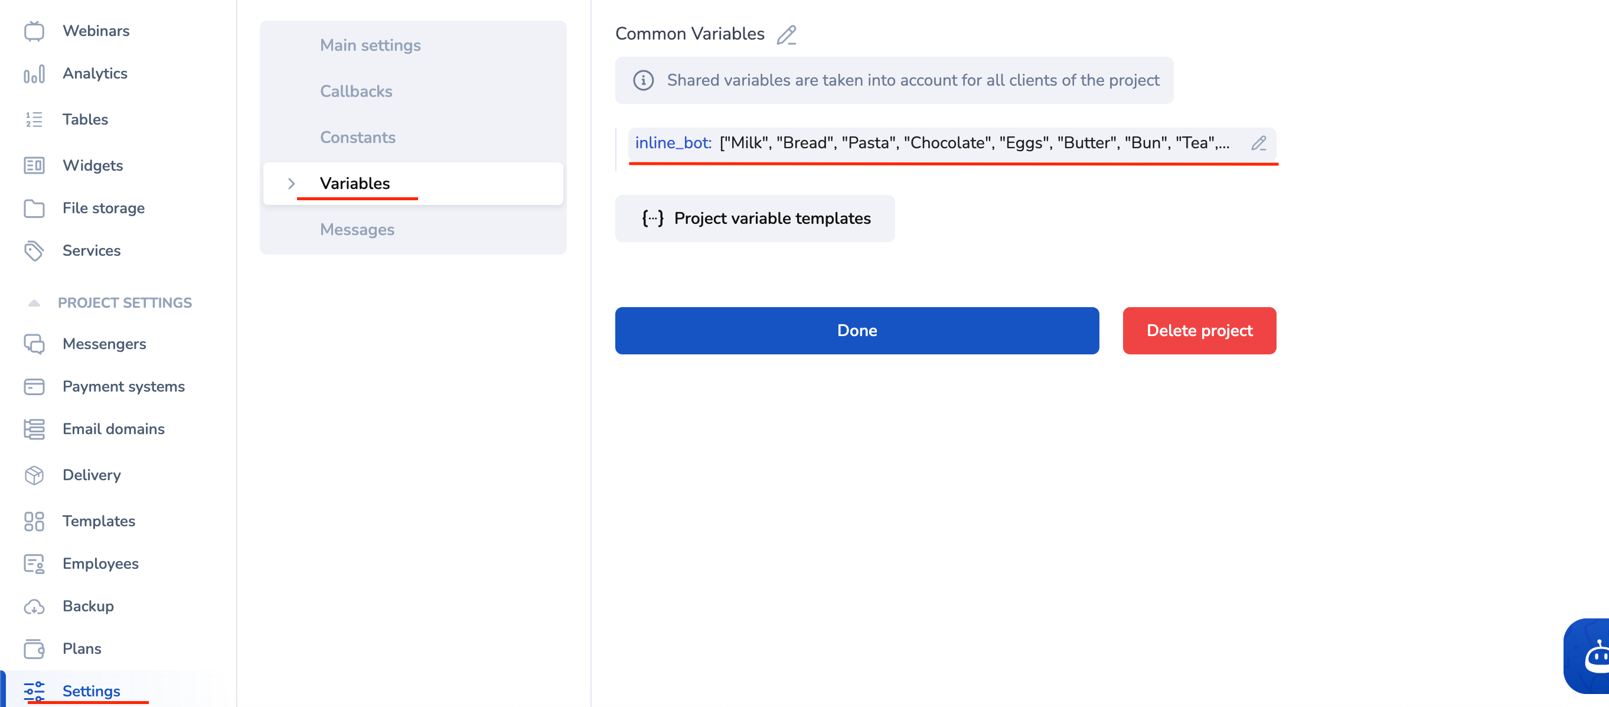Open Project variable templates
This screenshot has width=1609, height=707.
pyautogui.click(x=755, y=218)
